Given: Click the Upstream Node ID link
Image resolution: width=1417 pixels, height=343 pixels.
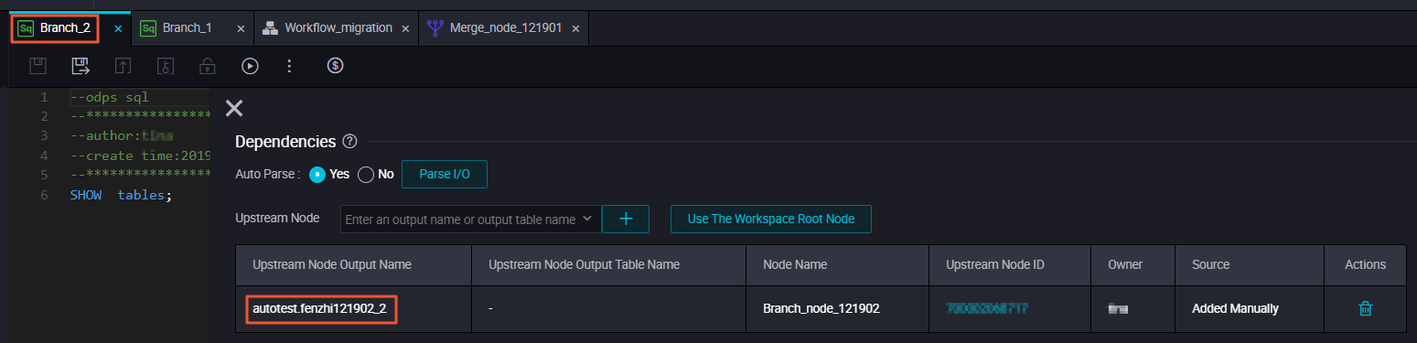Looking at the screenshot, I should point(987,308).
